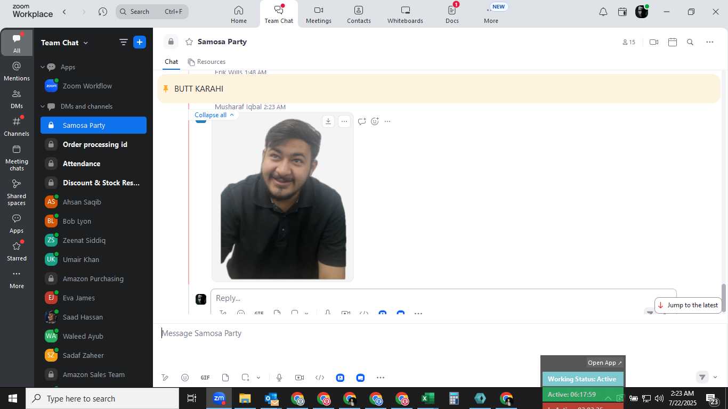
Task: Open the Docs tab
Action: (x=452, y=14)
